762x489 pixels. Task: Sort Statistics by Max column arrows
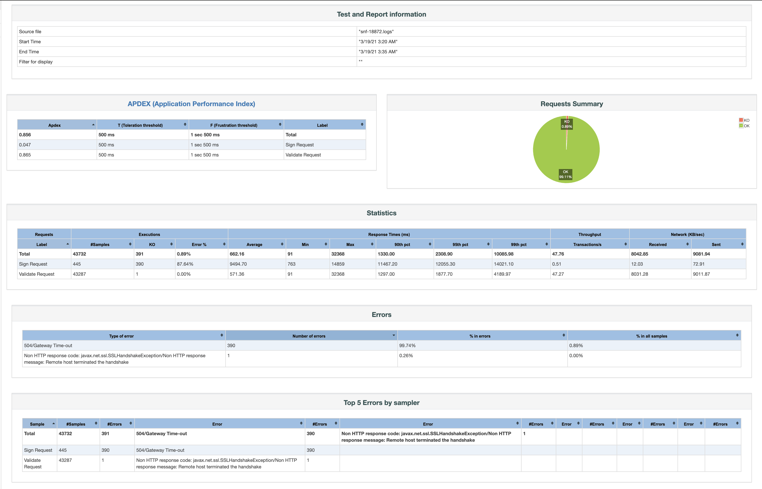372,244
